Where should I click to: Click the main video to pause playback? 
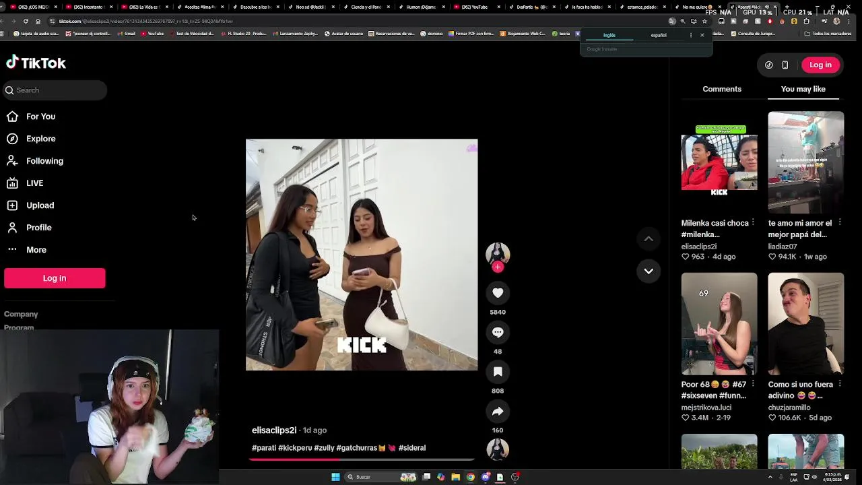[362, 255]
